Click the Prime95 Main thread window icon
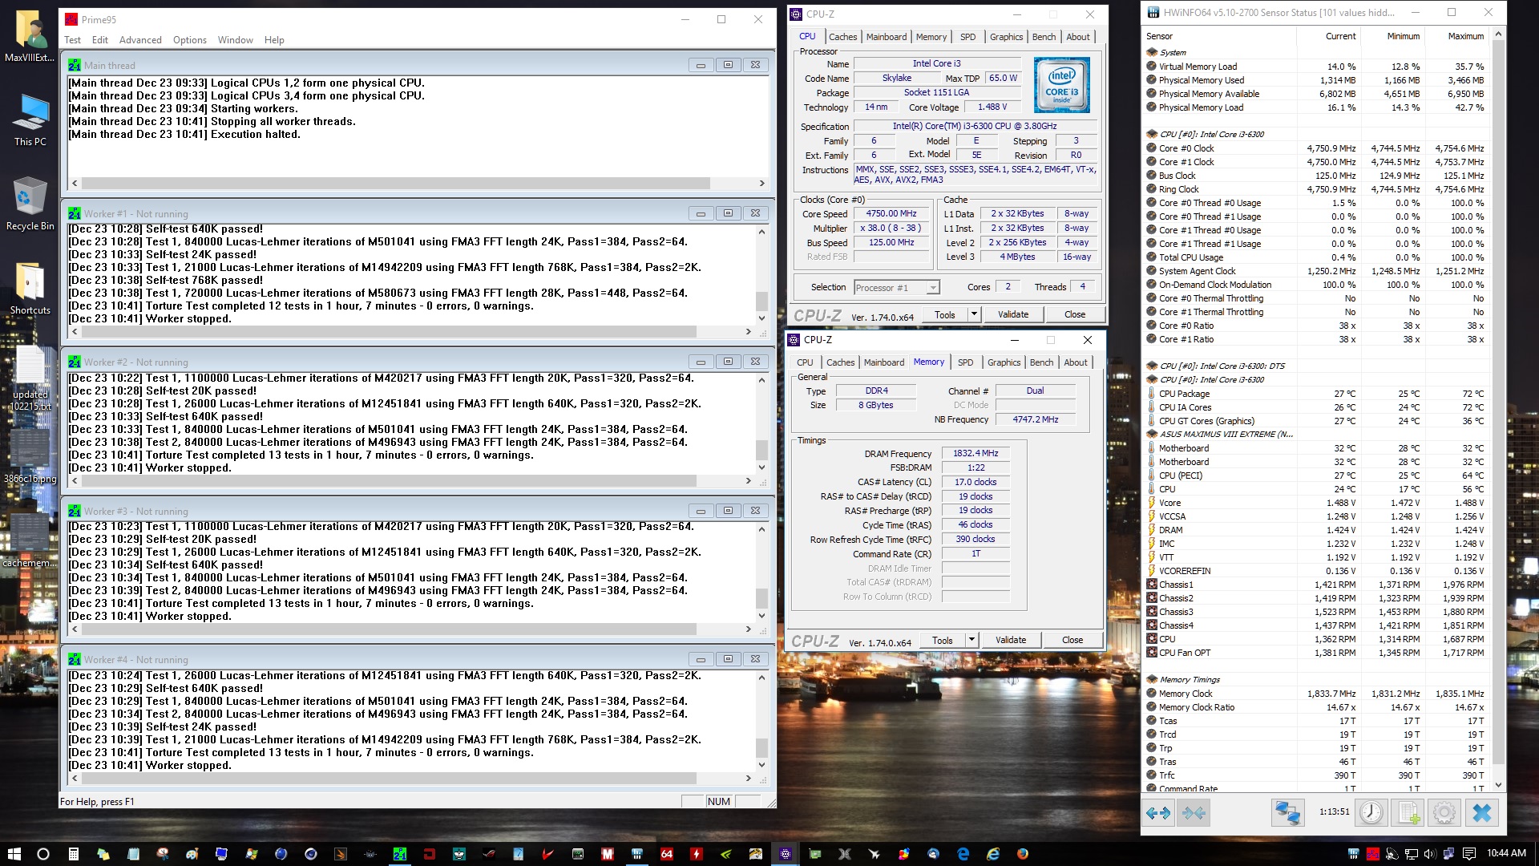 (75, 65)
